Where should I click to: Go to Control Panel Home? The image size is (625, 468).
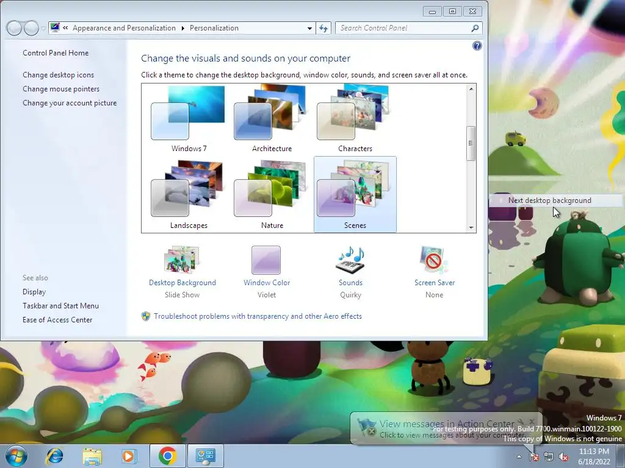(56, 53)
